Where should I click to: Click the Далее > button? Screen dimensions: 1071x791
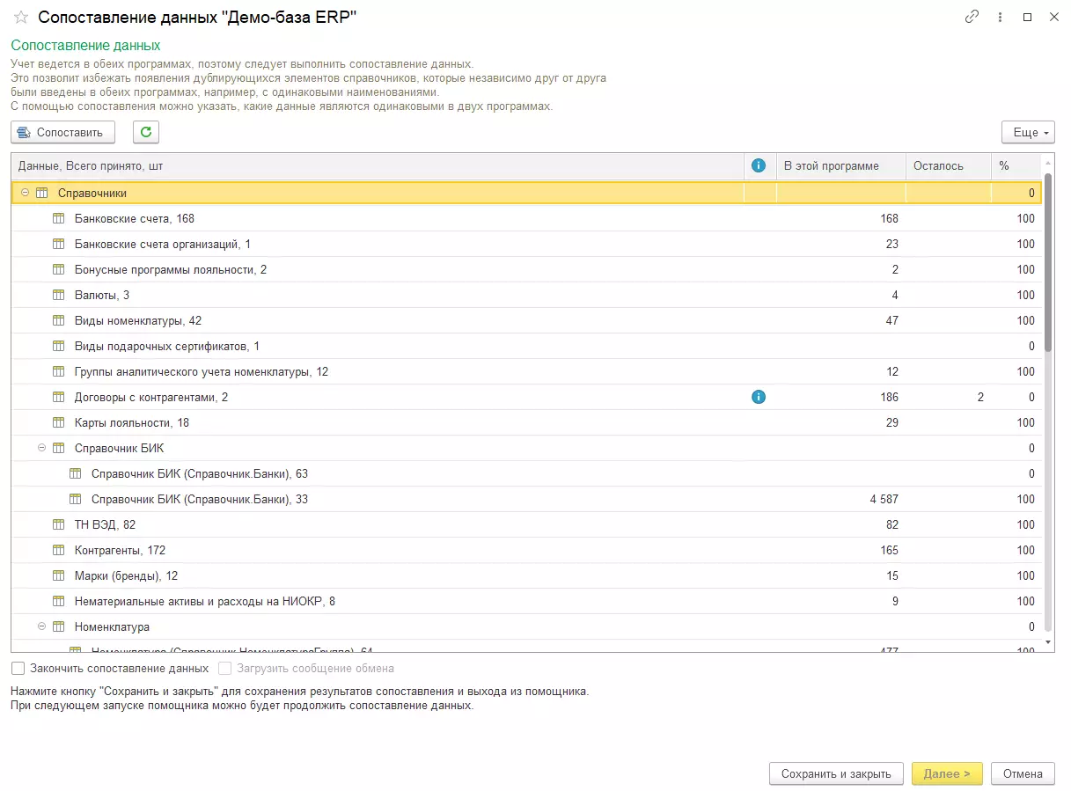point(947,773)
